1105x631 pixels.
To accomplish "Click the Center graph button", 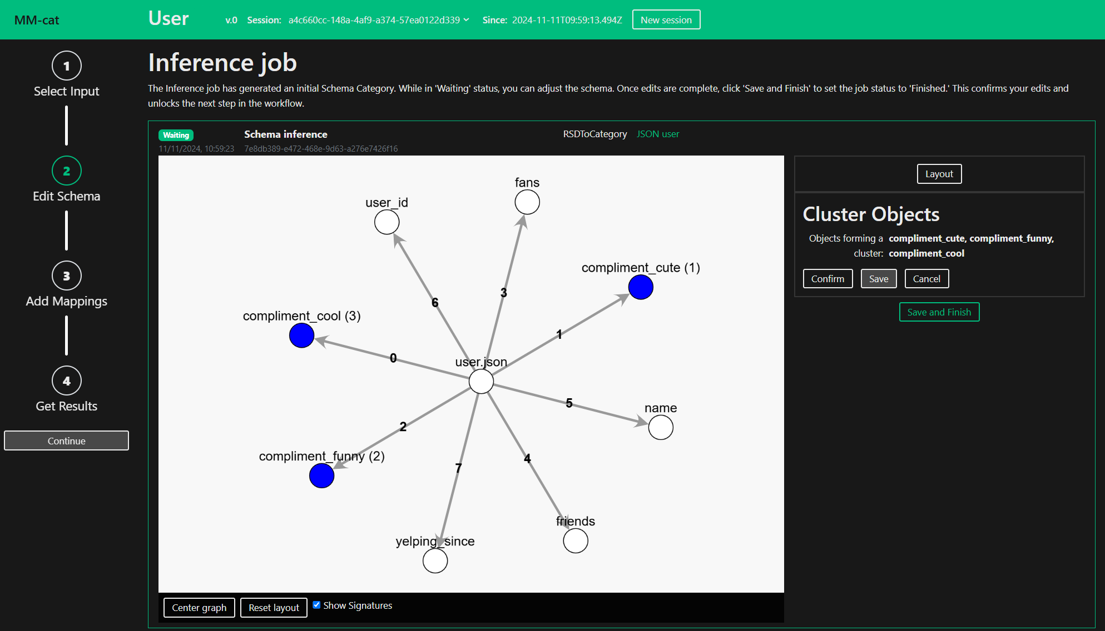I will click(x=199, y=608).
